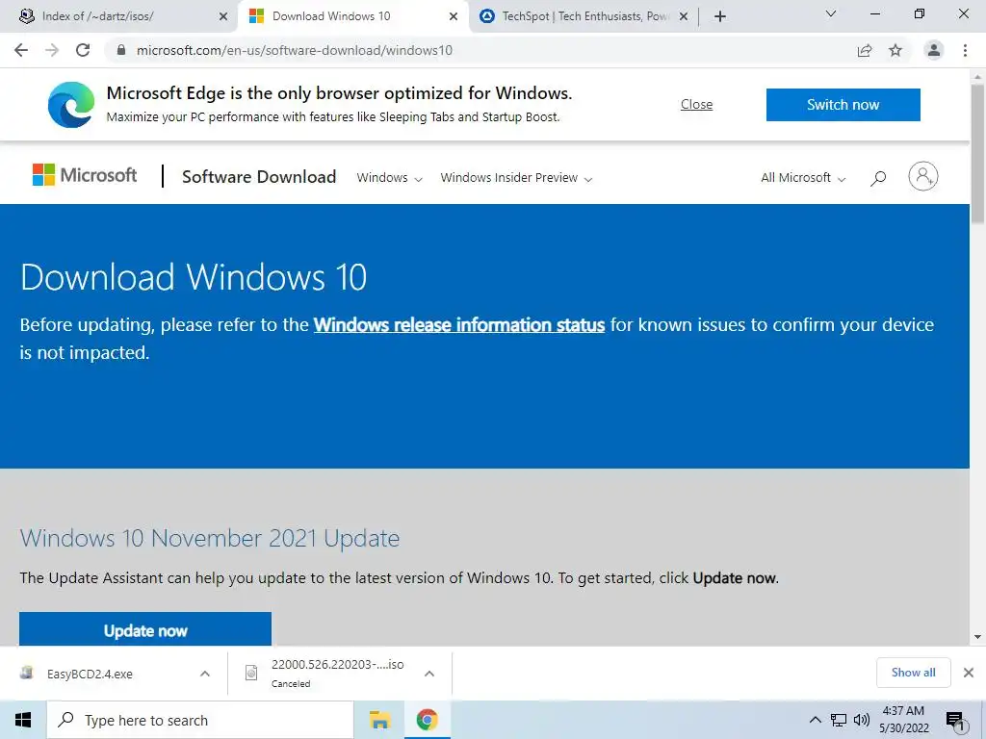Show hidden system tray icons
The width and height of the screenshot is (986, 739).
[x=815, y=720]
